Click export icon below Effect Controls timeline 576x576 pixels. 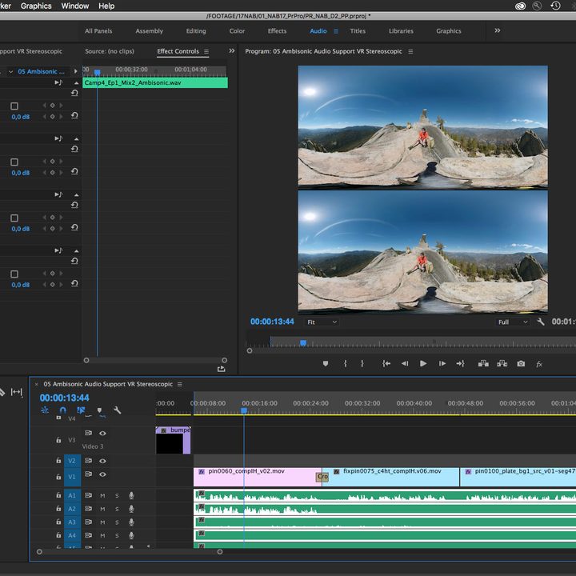point(221,369)
